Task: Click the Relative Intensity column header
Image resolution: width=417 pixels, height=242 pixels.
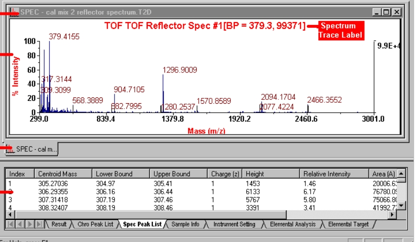Action: [334, 174]
